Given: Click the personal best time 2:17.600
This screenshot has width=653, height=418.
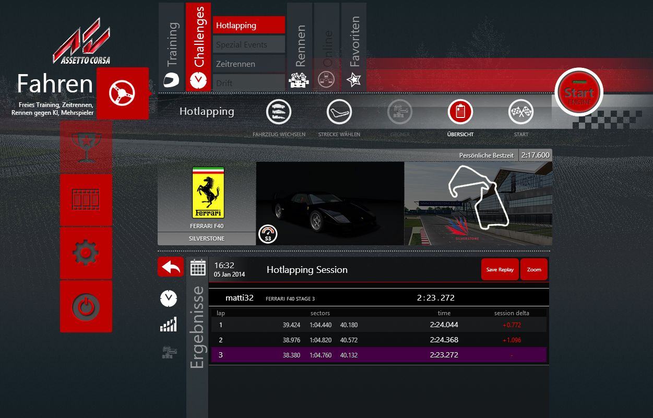Looking at the screenshot, I should [536, 155].
